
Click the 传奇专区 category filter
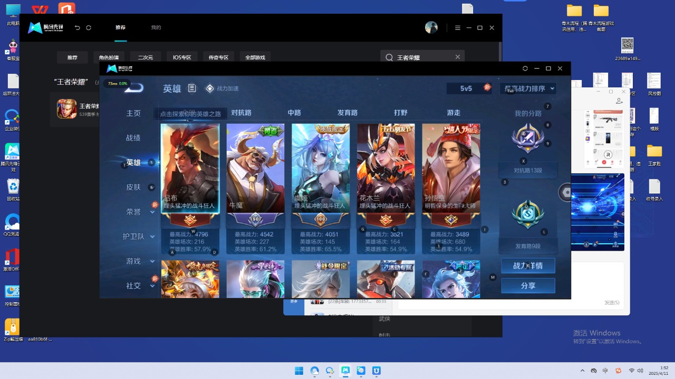(218, 57)
